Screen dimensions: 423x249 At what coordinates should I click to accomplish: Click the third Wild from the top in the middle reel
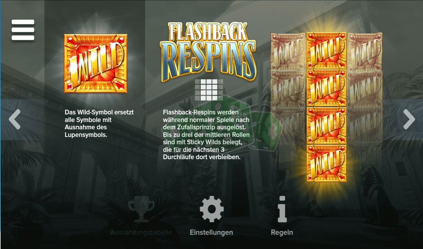tap(326, 126)
